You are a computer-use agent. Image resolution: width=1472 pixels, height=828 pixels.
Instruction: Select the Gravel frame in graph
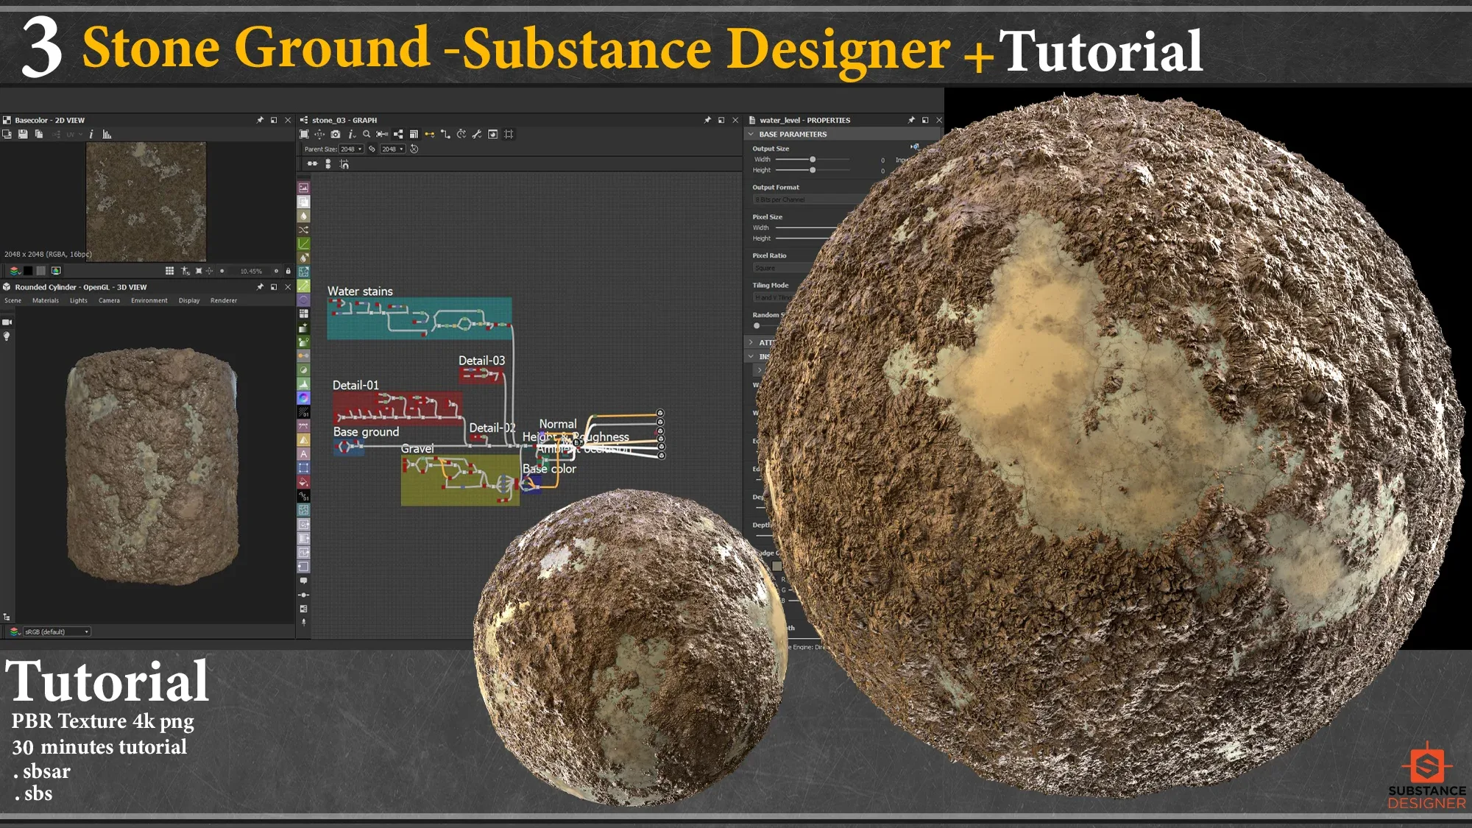coord(460,480)
